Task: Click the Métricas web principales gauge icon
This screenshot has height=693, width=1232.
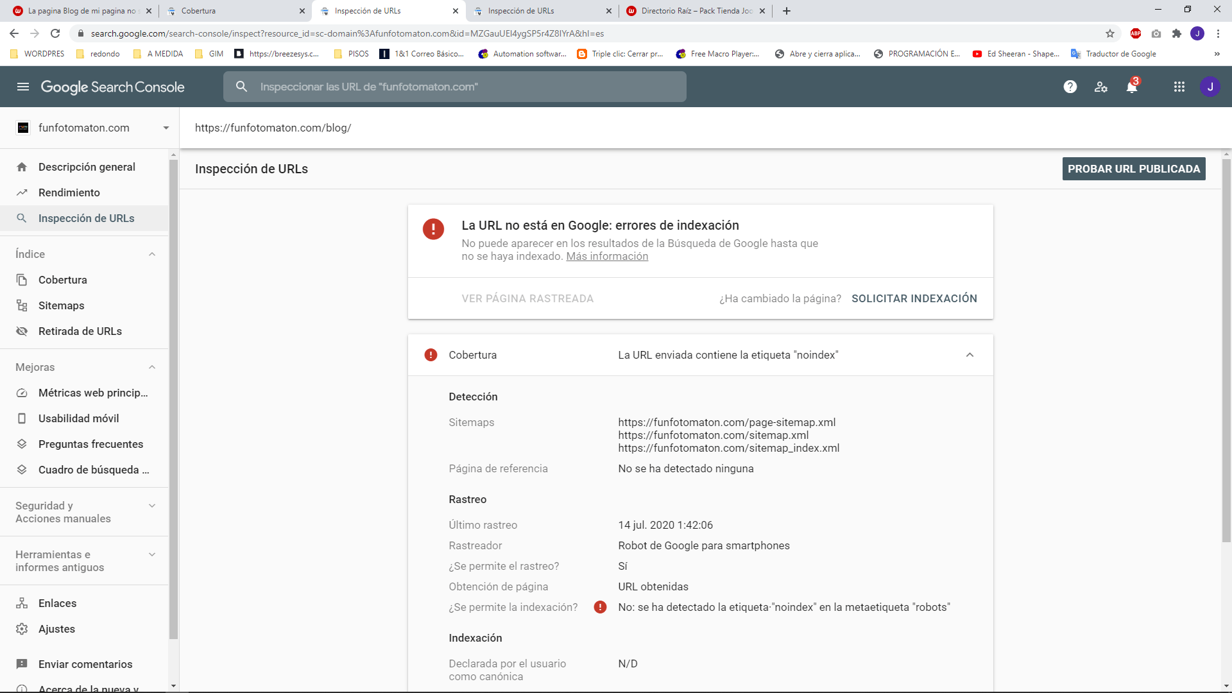Action: [22, 393]
